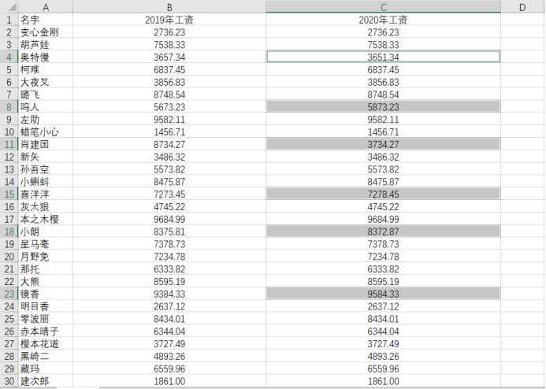The height and width of the screenshot is (389, 546).
Task: Select column D header
Action: [x=522, y=6]
